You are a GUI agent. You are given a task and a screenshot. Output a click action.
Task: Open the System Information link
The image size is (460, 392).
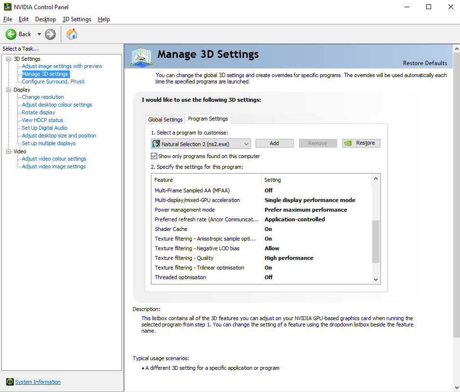tap(38, 382)
